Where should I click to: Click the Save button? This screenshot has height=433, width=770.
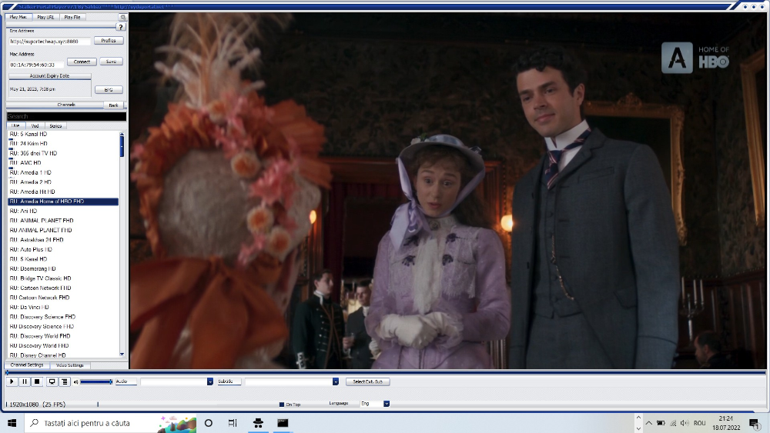[x=111, y=62]
